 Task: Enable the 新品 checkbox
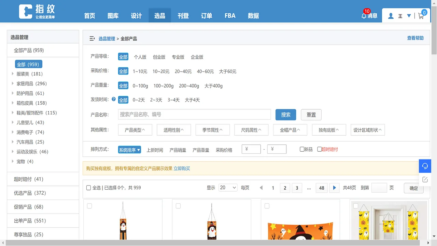[302, 149]
